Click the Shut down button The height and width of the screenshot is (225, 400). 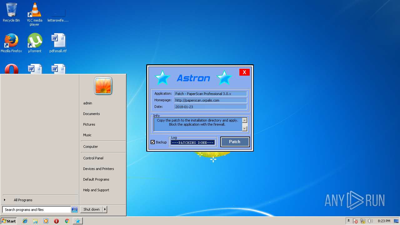coord(92,209)
